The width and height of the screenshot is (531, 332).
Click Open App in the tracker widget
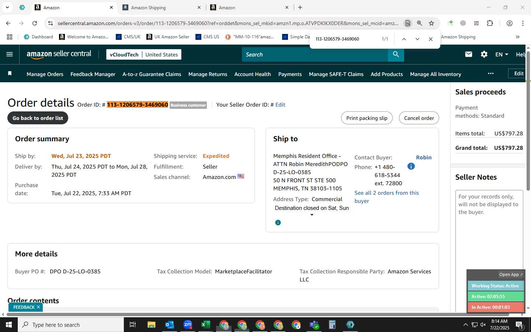[511, 274]
